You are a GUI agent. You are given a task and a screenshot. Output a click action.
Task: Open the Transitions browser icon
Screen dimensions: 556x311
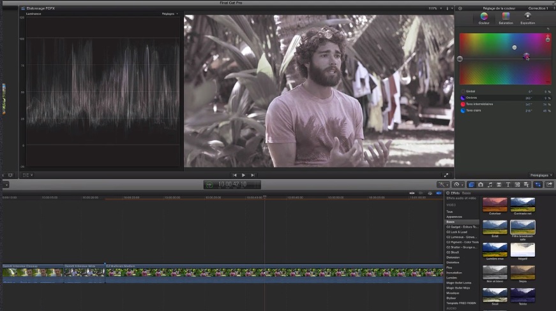[x=499, y=184]
